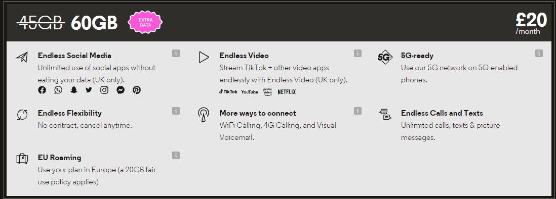The image size is (556, 199).
Task: Click the text 'No contract, cancel anytime.'
Action: (x=85, y=125)
